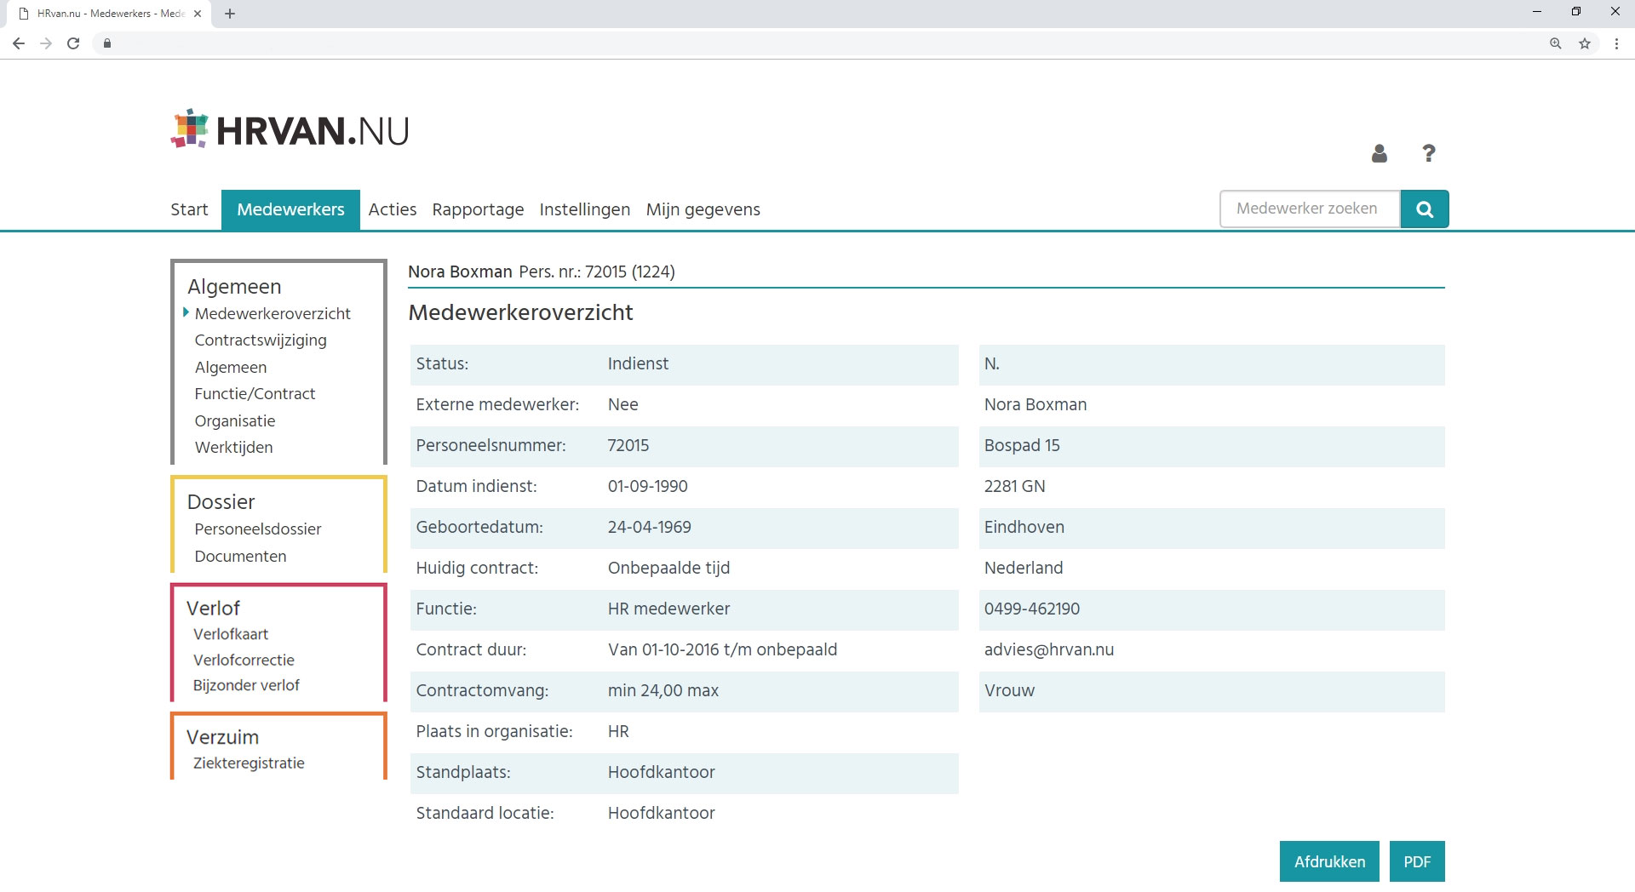Click the HRVAN.NU logo
Image resolution: width=1635 pixels, height=892 pixels.
point(290,130)
